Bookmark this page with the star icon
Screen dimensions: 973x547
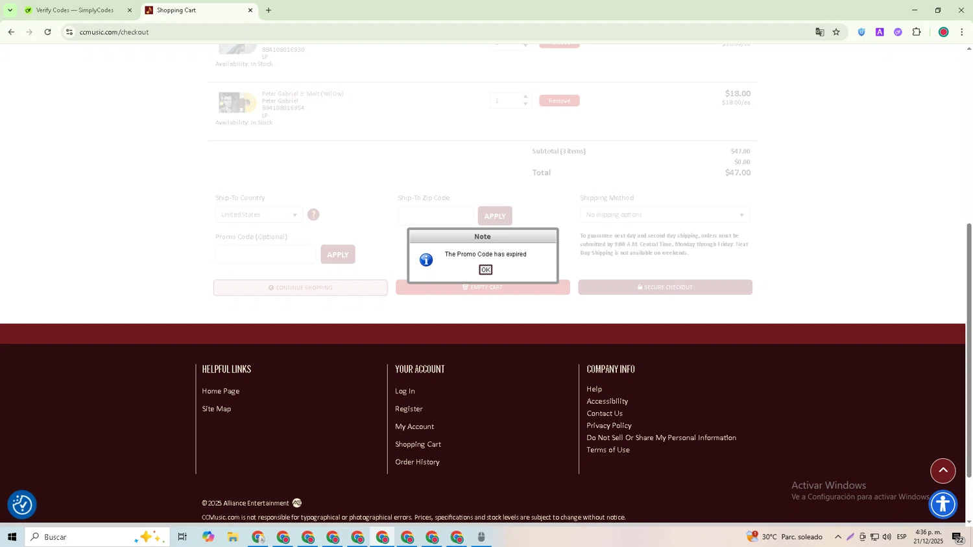(x=836, y=32)
